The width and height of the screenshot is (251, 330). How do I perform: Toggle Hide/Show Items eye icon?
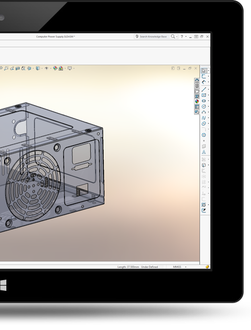46,68
